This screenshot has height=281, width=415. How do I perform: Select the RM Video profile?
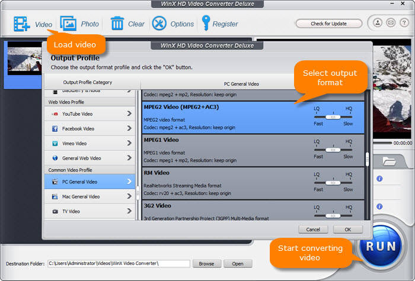click(x=253, y=183)
